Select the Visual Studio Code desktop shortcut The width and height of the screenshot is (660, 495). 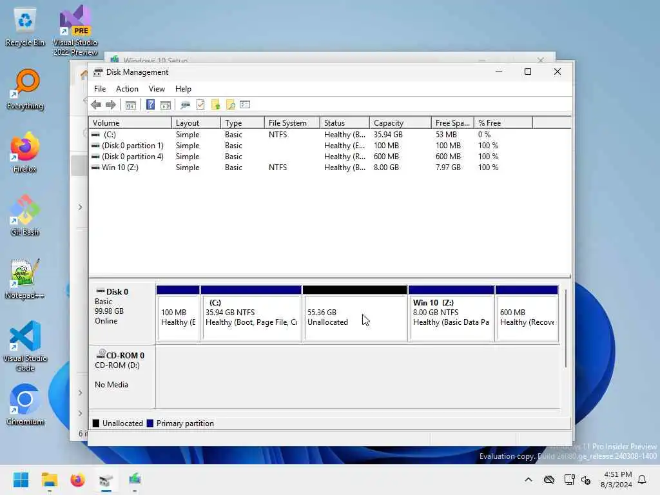[25, 346]
